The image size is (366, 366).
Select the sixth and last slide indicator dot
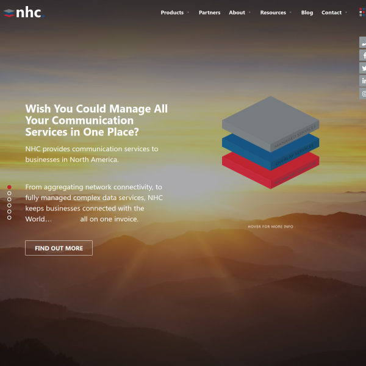9,218
